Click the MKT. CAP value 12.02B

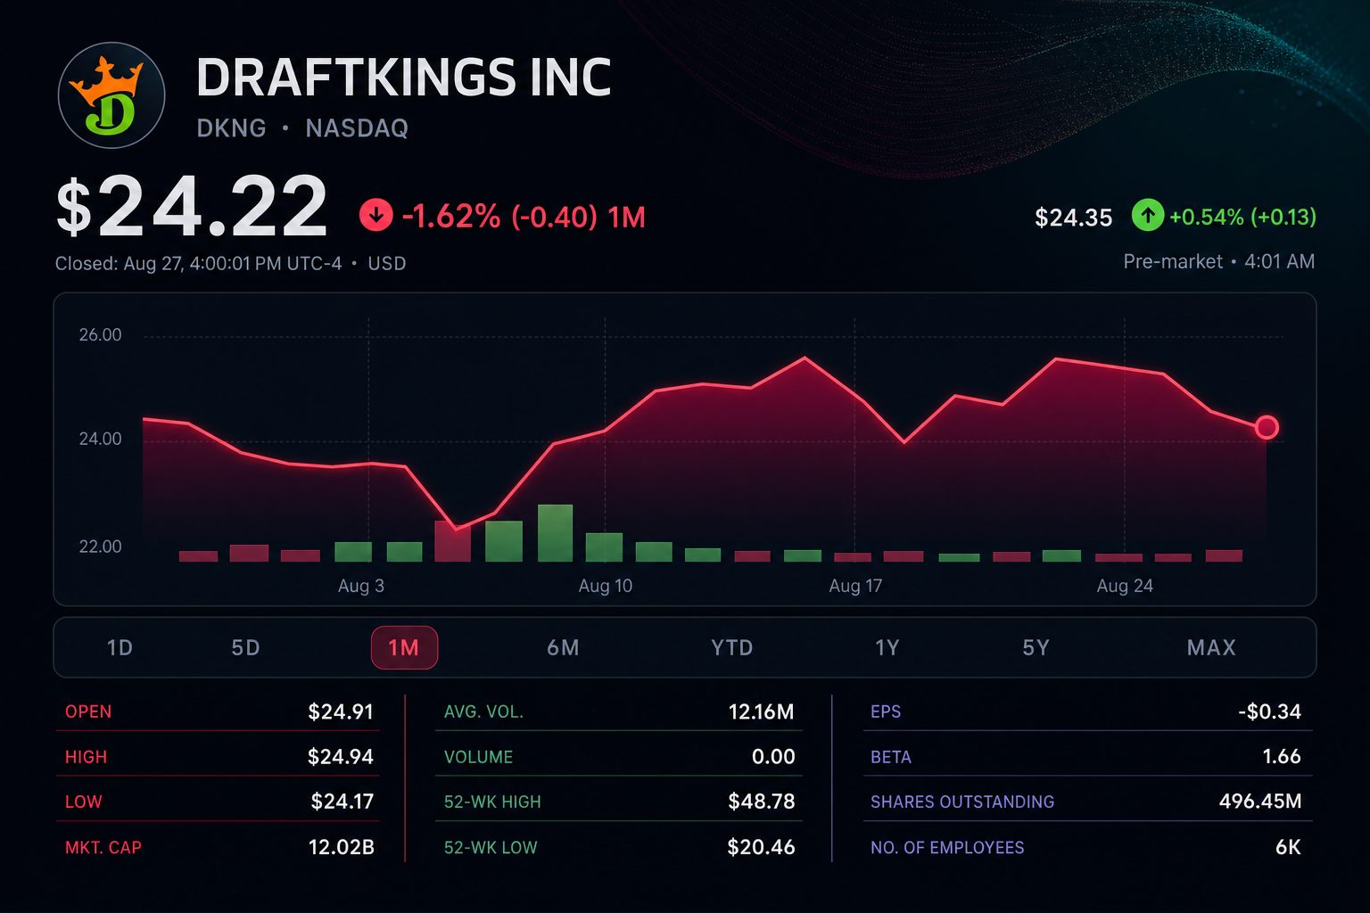pyautogui.click(x=341, y=847)
